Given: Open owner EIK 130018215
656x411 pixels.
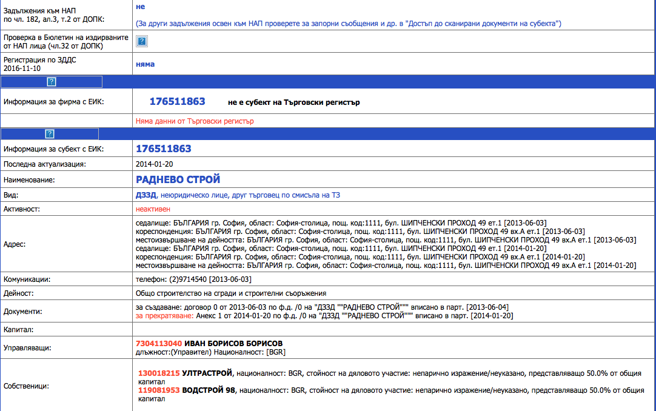Looking at the screenshot, I should point(159,373).
